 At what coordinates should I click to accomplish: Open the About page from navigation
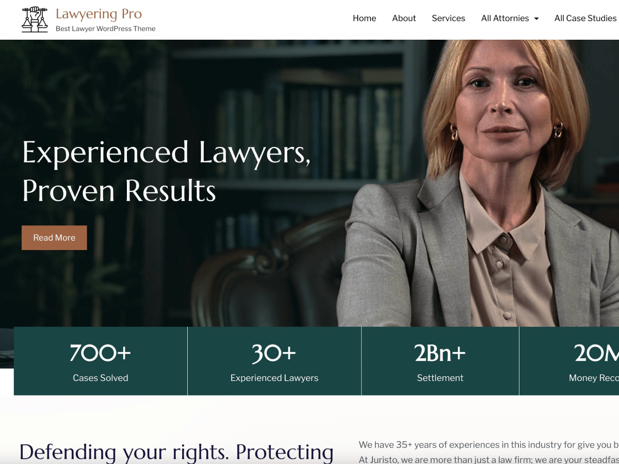pyautogui.click(x=404, y=18)
